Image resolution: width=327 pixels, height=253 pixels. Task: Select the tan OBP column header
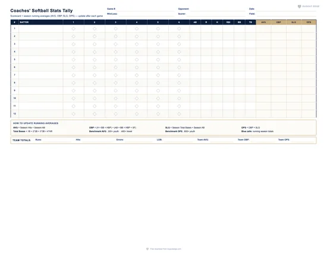click(279, 22)
